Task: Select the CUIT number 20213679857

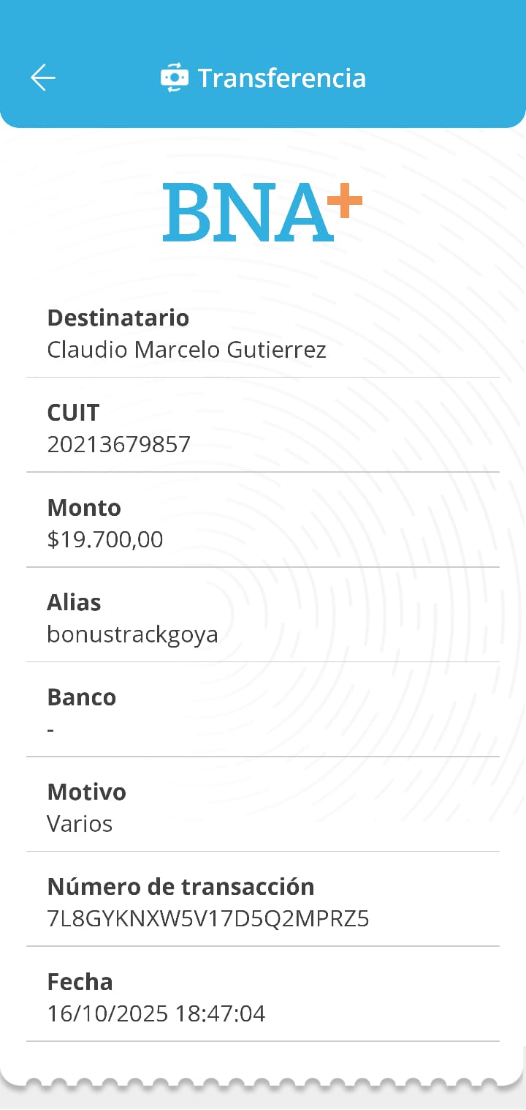Action: click(x=119, y=444)
